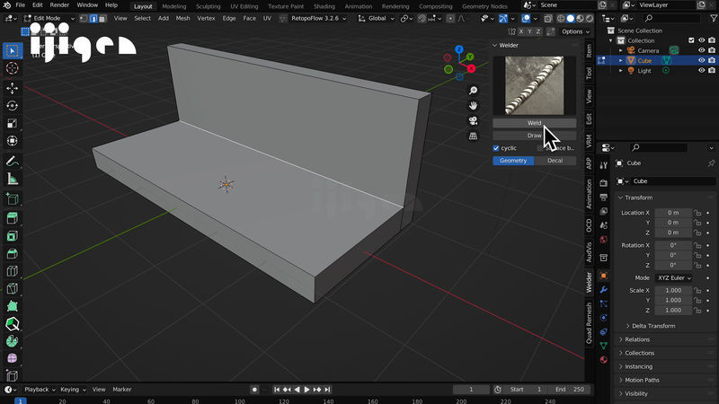The width and height of the screenshot is (719, 404).
Task: Switch to the Sculpting workspace tab
Action: (x=208, y=6)
